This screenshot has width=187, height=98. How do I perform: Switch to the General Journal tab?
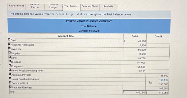35,6
